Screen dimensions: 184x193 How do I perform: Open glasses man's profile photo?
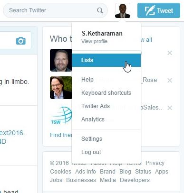pos(61,88)
